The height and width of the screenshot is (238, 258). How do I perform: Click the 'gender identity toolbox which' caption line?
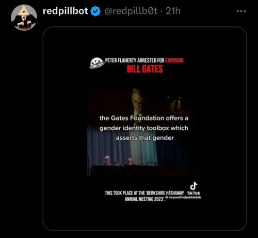pos(144,128)
